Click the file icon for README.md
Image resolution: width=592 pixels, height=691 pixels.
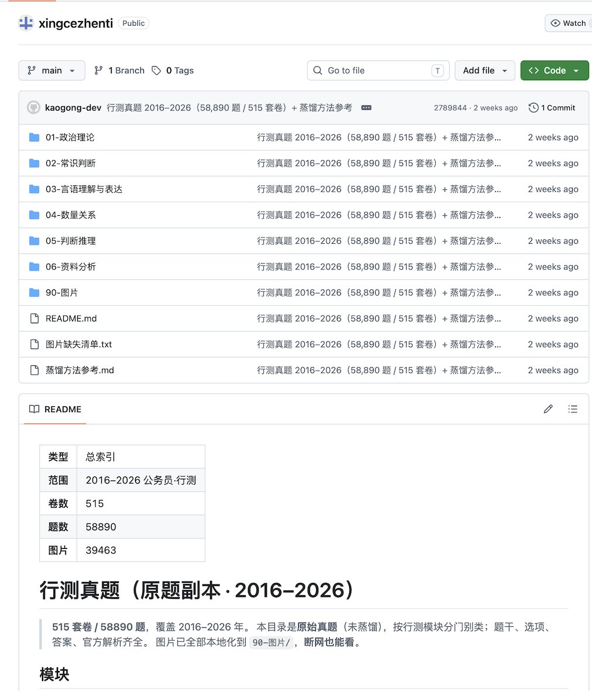coord(34,319)
